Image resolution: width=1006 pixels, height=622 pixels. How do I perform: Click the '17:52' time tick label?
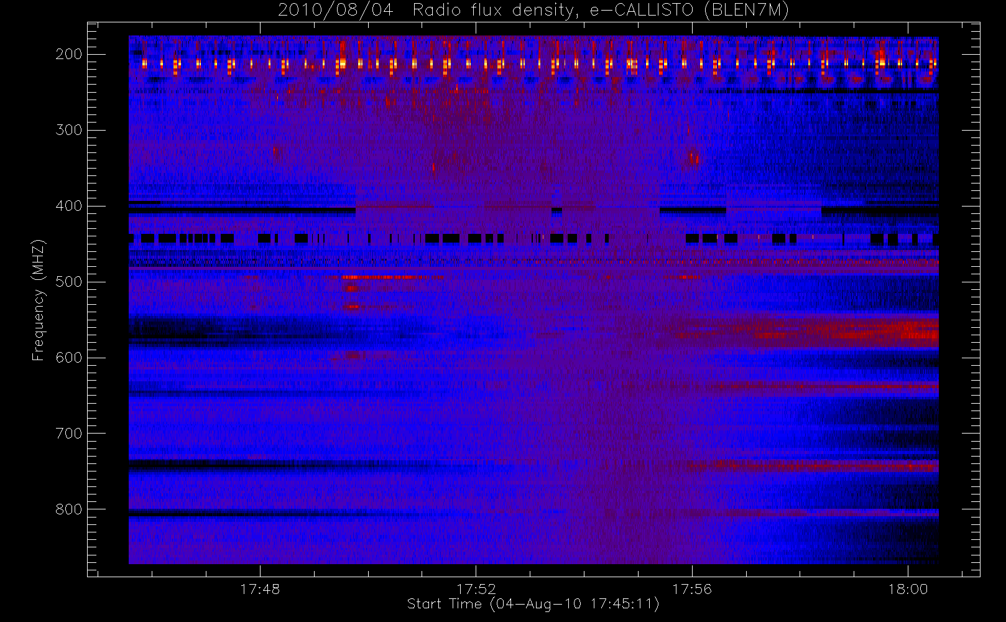tap(476, 589)
